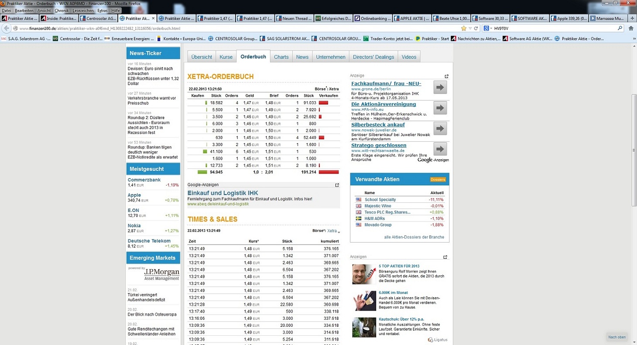Click the arrow button beside Silberbesteck ankauf ad
Screen dimensions: 637x345
point(440,129)
